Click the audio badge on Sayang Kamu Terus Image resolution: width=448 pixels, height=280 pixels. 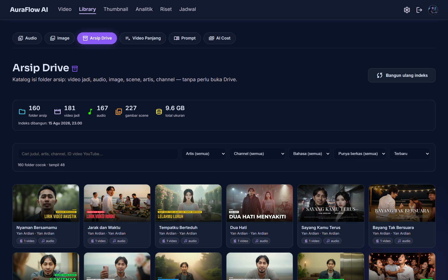coord(332,241)
